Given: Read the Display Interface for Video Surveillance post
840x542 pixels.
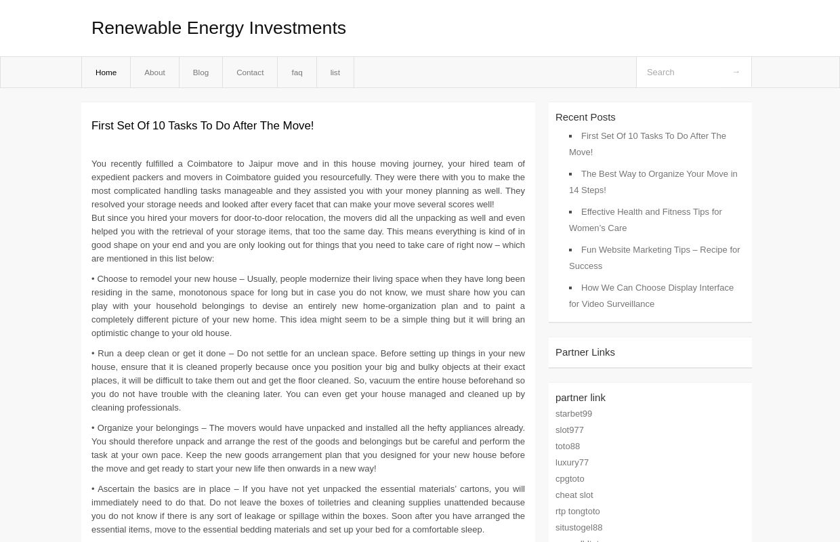Looking at the screenshot, I should (651, 295).
